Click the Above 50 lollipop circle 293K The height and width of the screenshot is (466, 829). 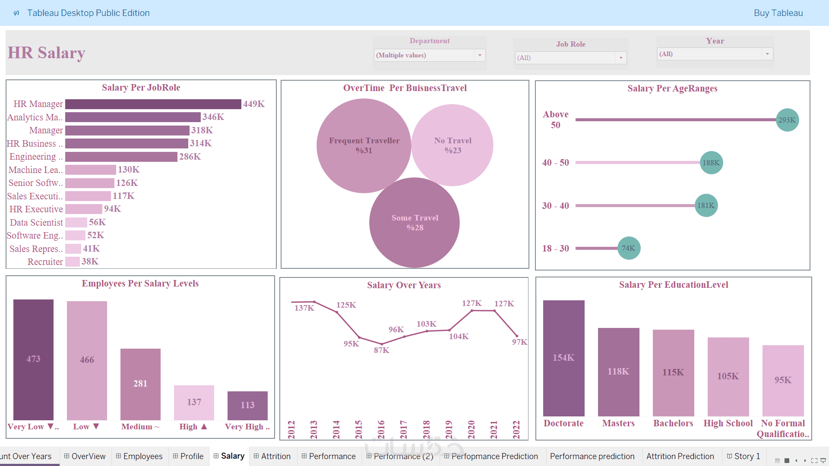pos(787,120)
